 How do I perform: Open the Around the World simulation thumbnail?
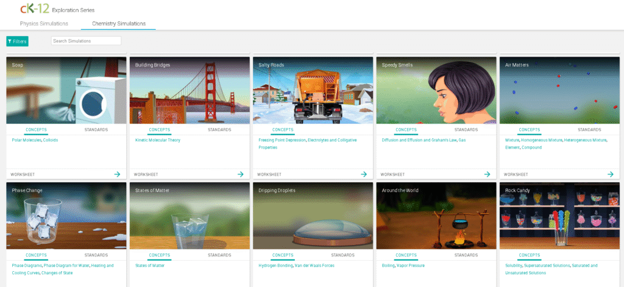(x=436, y=216)
